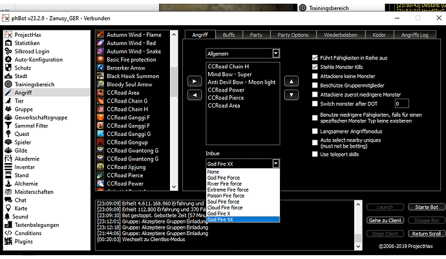Choose Extreme Fire force imbue option
This screenshot has width=446, height=259.
(242, 189)
